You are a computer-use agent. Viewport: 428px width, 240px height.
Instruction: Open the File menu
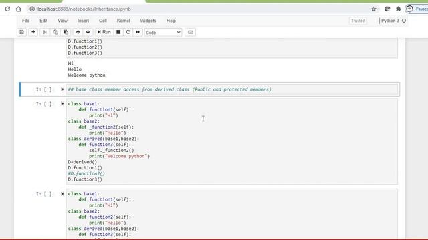pos(25,21)
